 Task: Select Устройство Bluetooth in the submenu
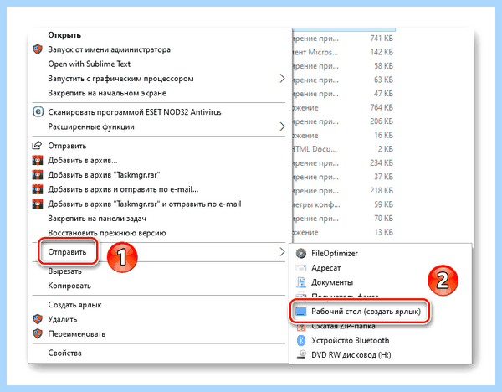[351, 340]
